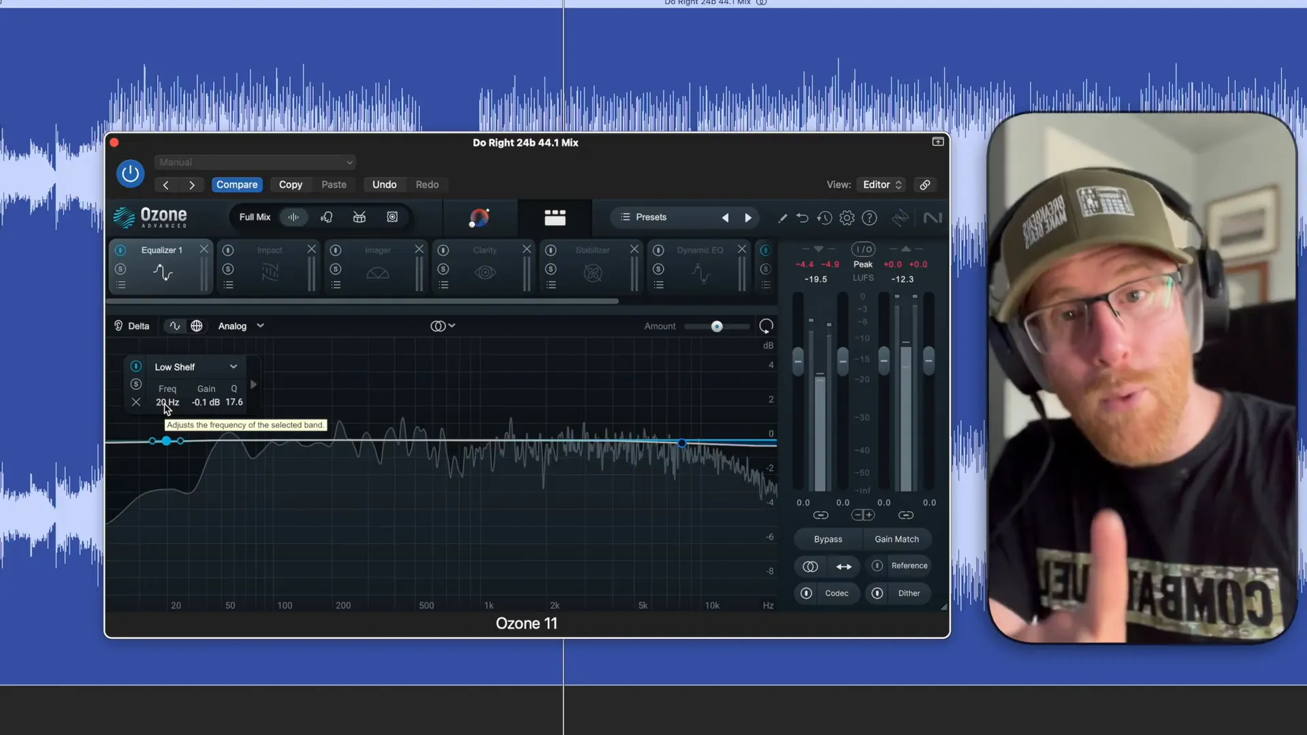
Task: Open the Manual preset dropdown
Action: coord(255,162)
